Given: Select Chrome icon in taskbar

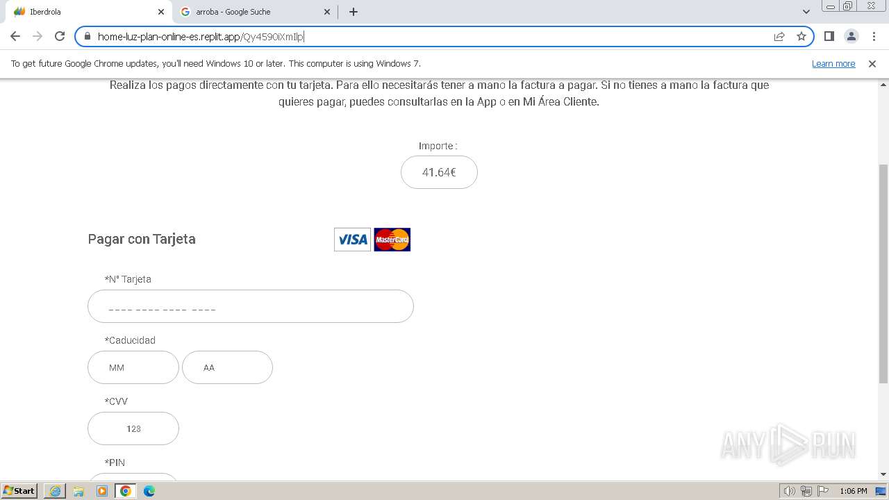Looking at the screenshot, I should click(x=126, y=491).
